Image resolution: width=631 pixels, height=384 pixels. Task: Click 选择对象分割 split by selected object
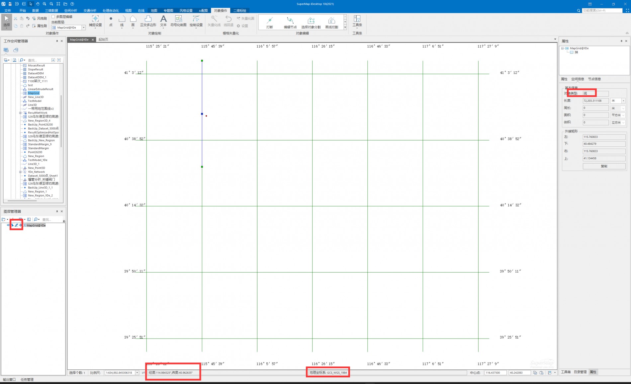tap(311, 23)
